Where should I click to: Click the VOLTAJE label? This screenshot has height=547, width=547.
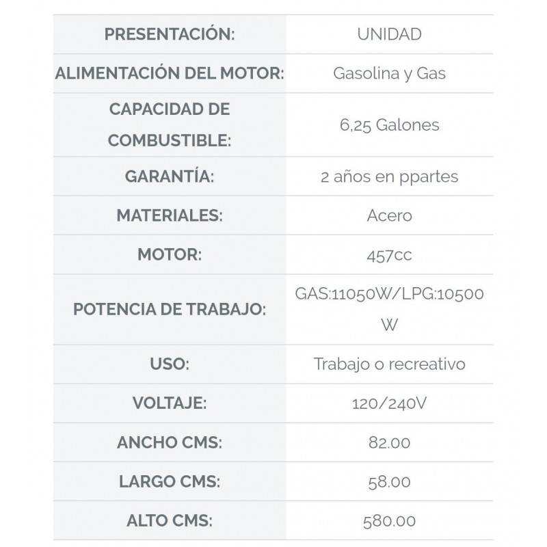click(x=170, y=403)
